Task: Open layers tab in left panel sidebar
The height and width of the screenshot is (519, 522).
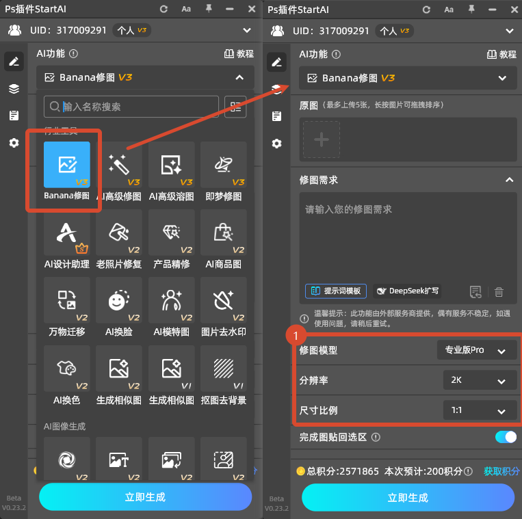Action: [x=14, y=88]
